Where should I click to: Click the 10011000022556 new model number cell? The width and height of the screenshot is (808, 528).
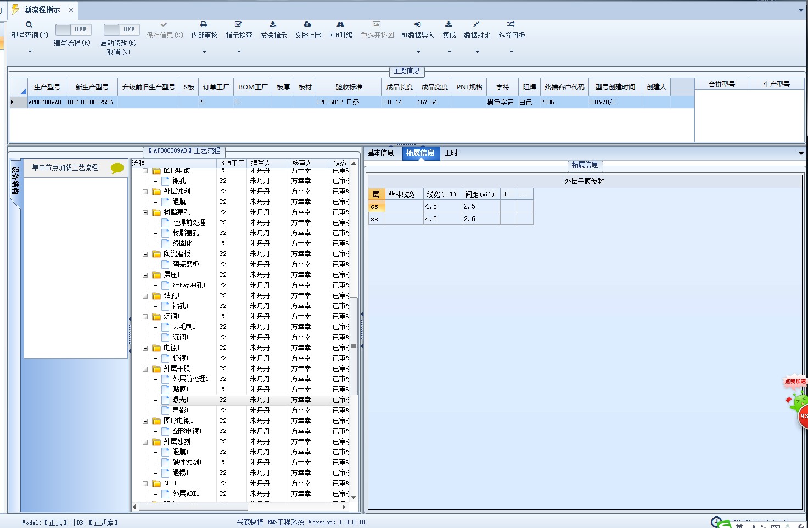pyautogui.click(x=92, y=102)
